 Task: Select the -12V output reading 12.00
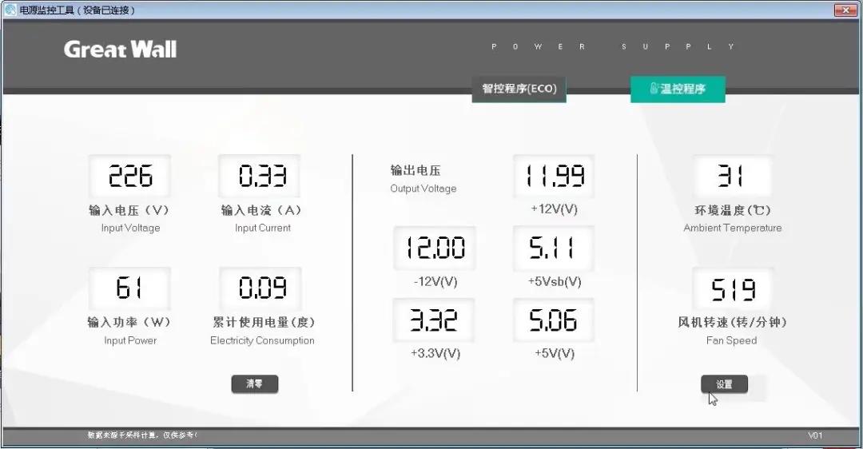tap(434, 248)
